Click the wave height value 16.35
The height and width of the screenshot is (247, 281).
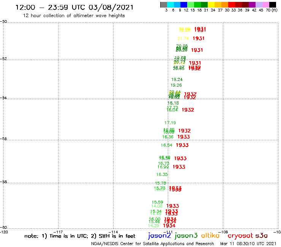[x=162, y=174]
